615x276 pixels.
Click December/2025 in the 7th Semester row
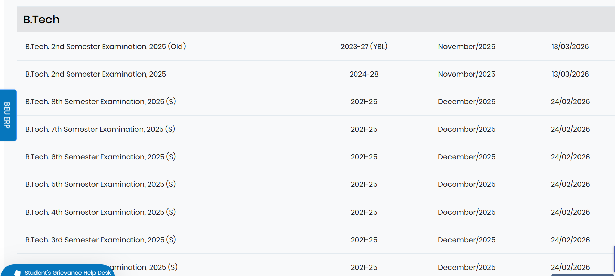click(x=467, y=129)
